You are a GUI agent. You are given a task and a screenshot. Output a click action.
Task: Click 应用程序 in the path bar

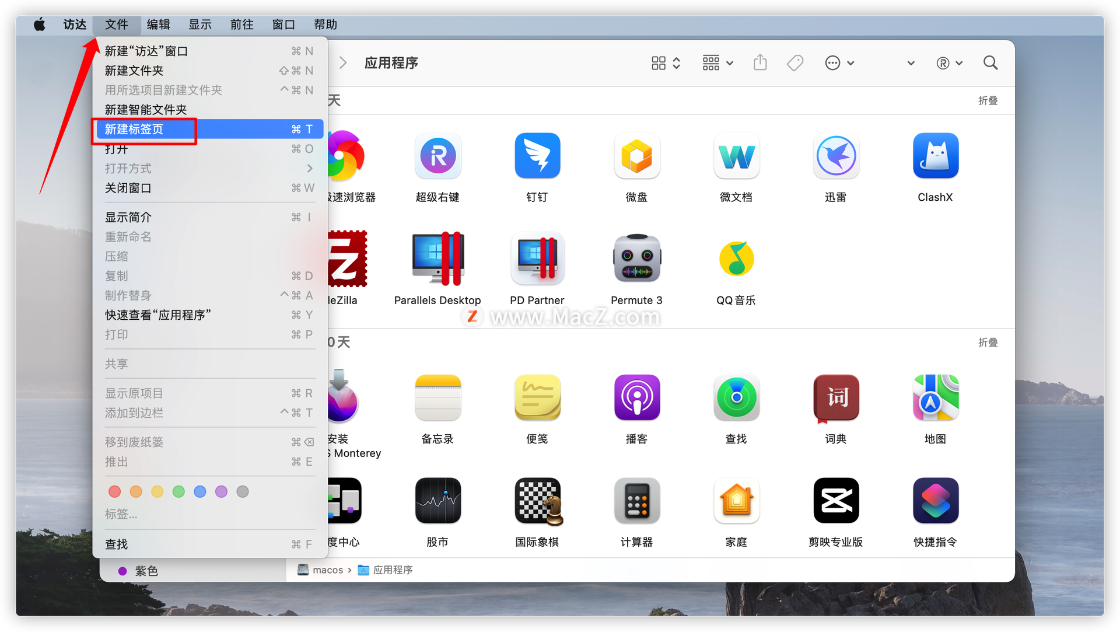pos(385,570)
